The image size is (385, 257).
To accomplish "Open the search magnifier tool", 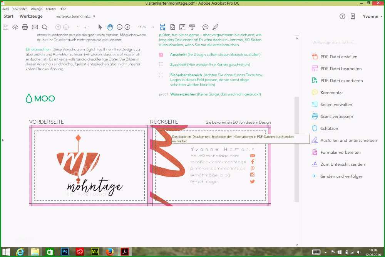I will click(44, 27).
